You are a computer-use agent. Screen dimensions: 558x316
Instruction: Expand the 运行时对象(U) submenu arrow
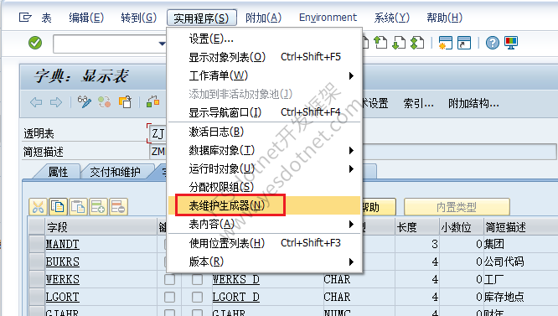[x=351, y=168]
